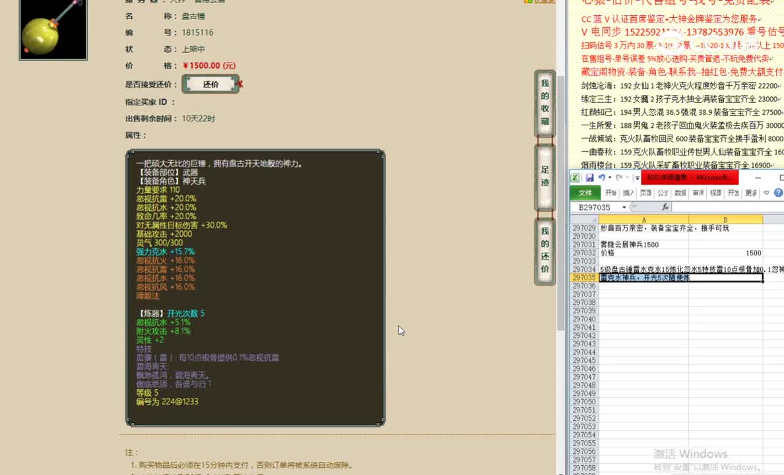
Task: Click the 开光次数 5 line
Action: (x=185, y=313)
